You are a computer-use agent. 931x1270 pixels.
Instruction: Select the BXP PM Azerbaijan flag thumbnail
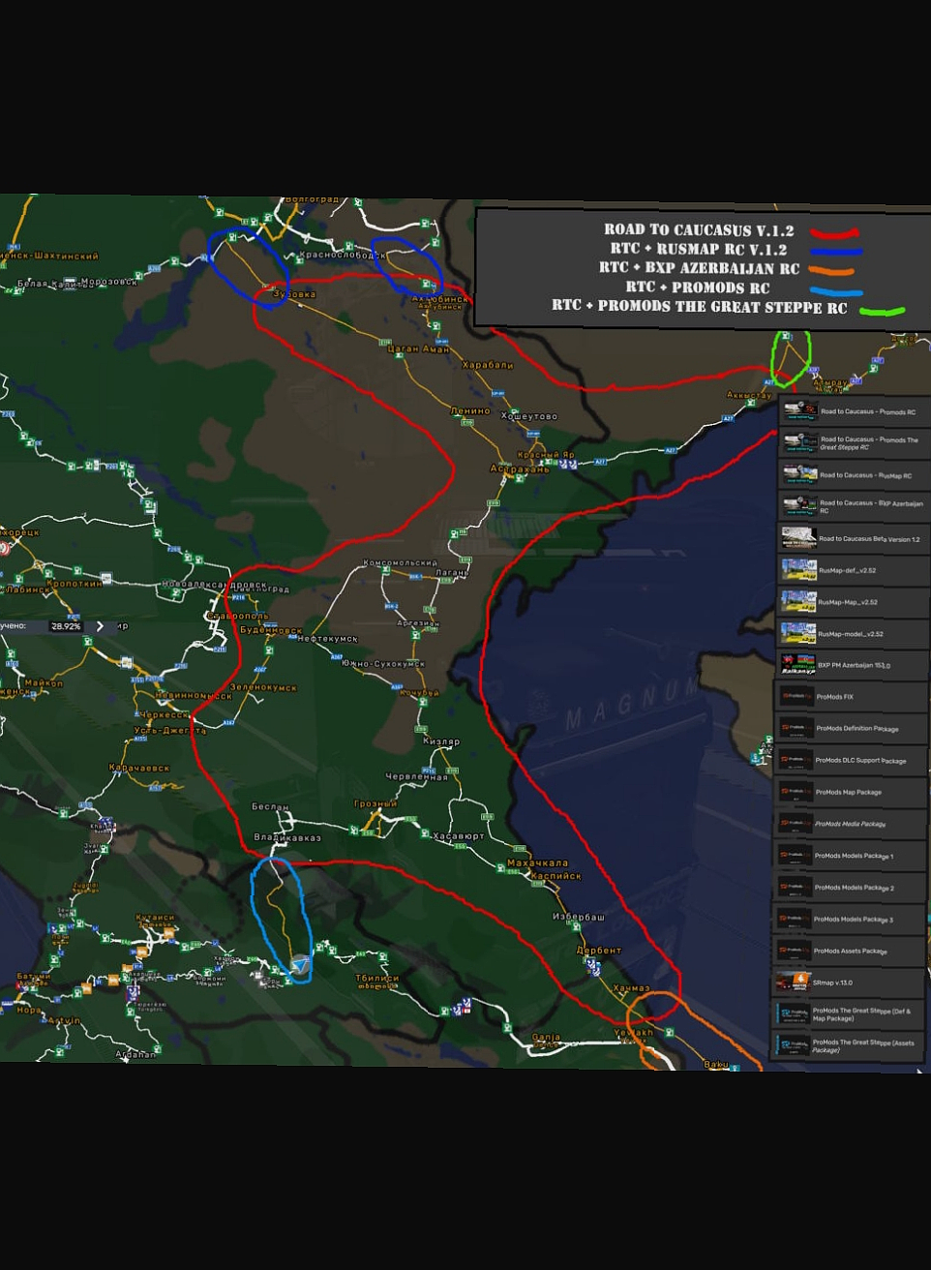[797, 665]
